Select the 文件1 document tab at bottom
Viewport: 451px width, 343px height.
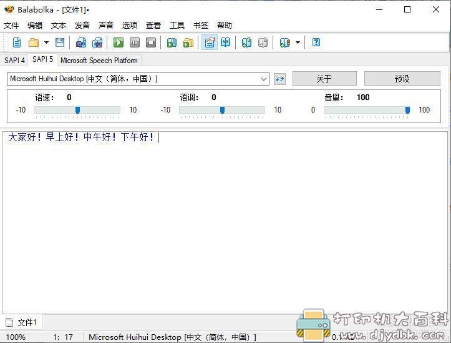22,322
